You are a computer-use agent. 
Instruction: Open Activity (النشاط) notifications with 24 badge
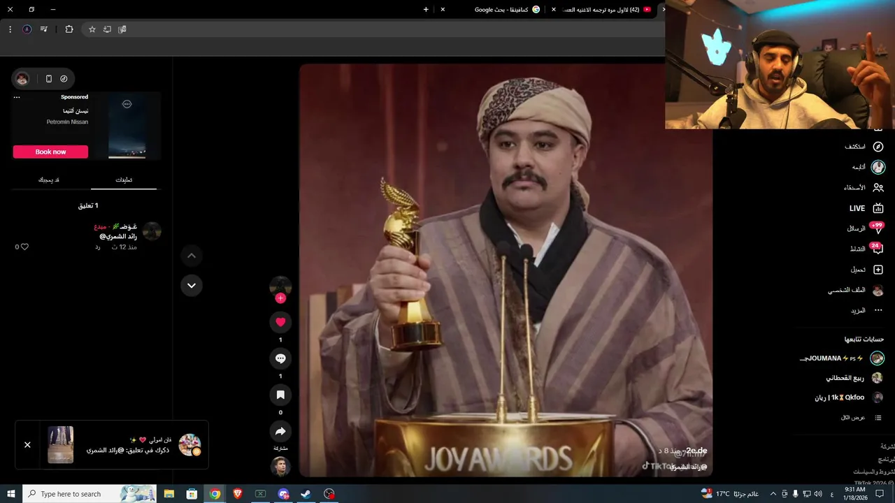click(x=866, y=249)
